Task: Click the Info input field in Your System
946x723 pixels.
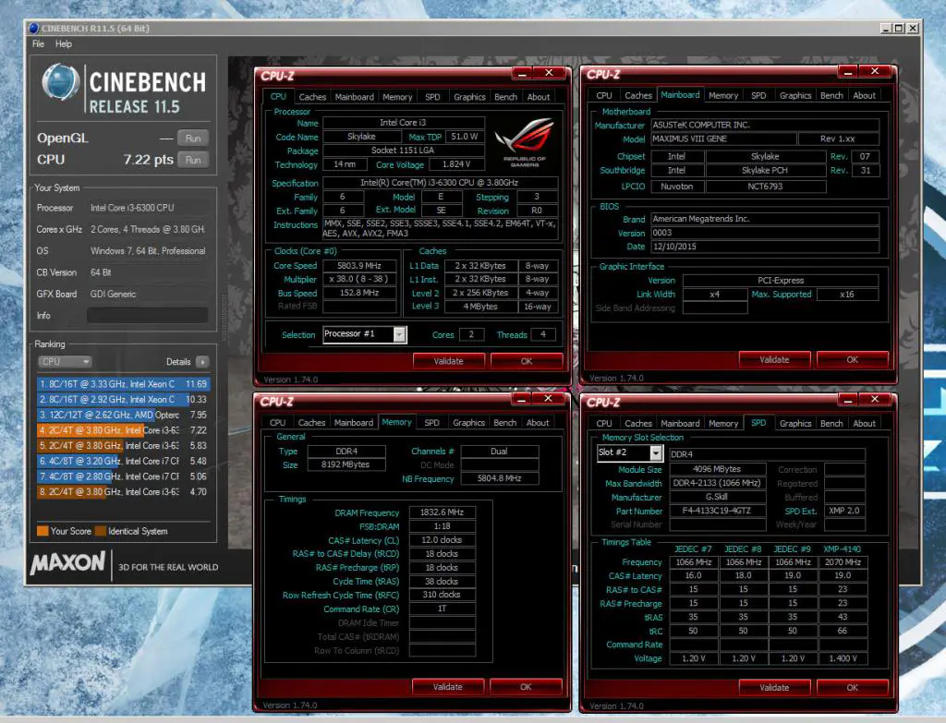Action: 148,316
